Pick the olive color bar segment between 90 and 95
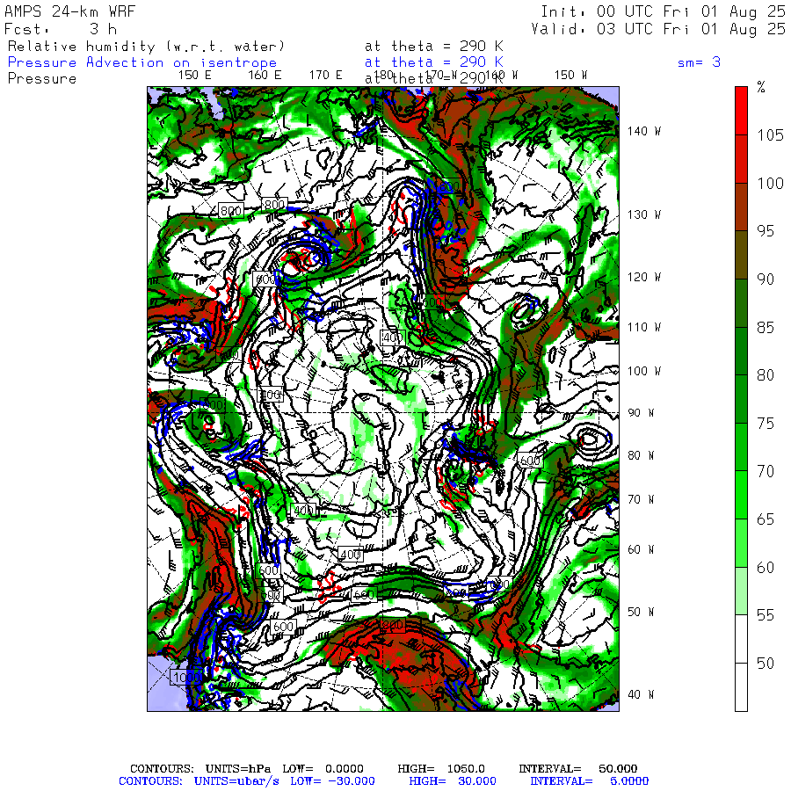Image resolution: width=791 pixels, height=791 pixels. point(741,255)
